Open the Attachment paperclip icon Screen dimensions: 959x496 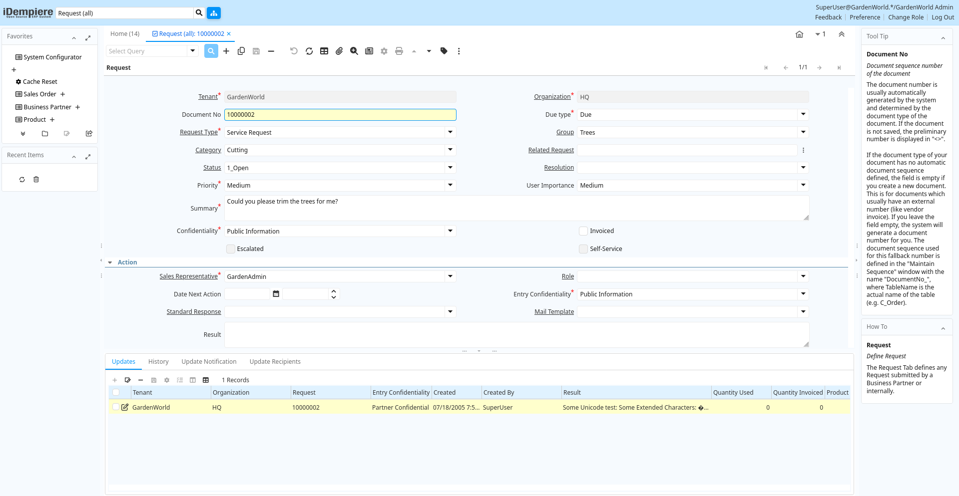(339, 51)
